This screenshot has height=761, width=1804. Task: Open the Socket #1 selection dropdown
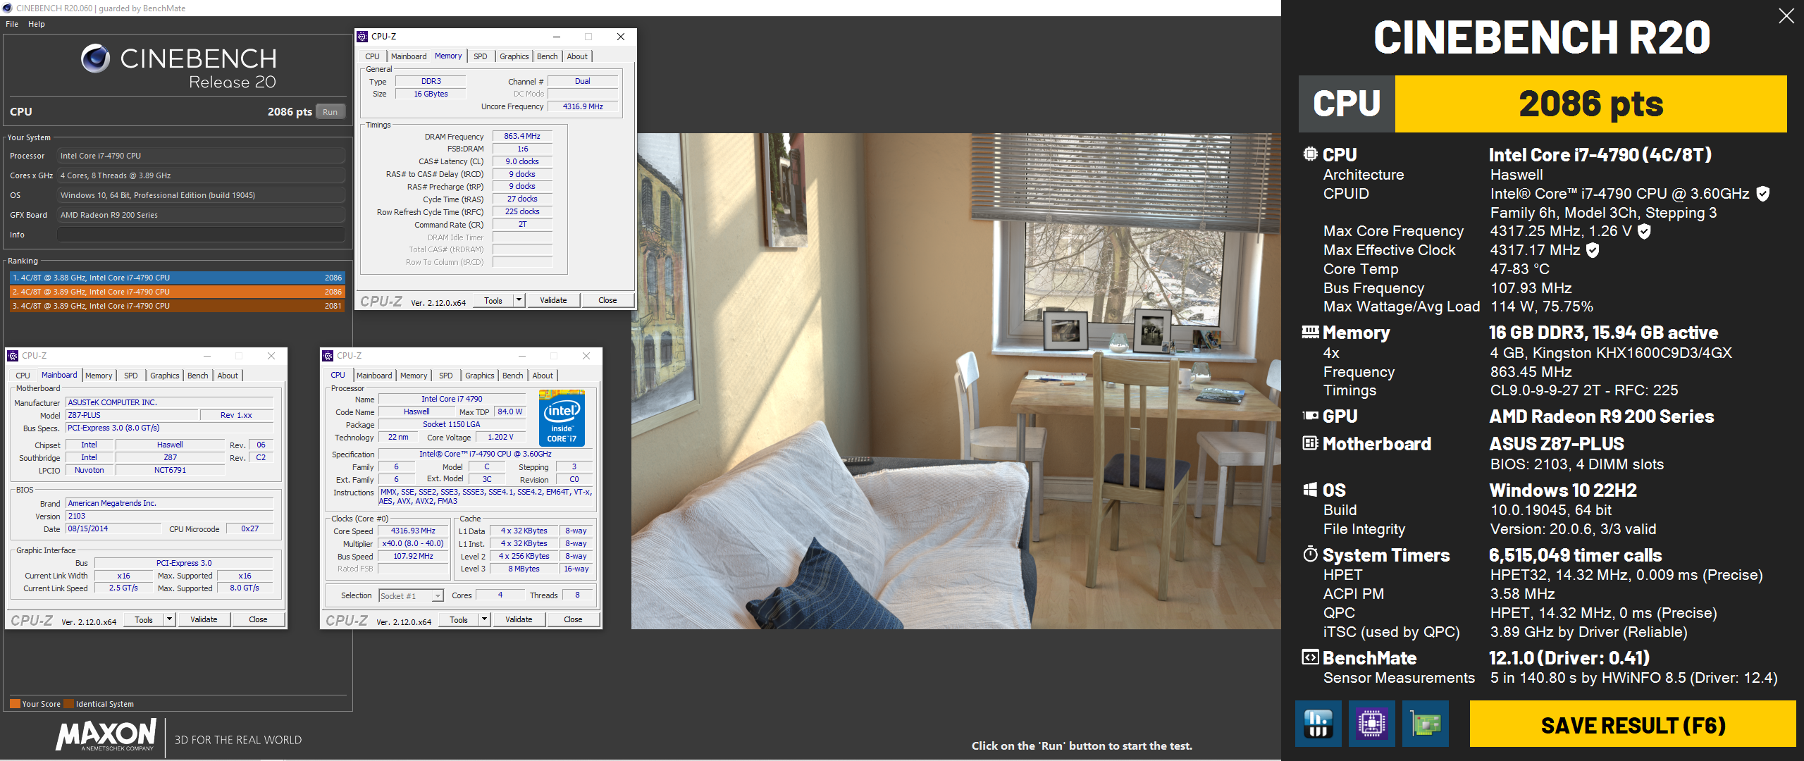411,596
